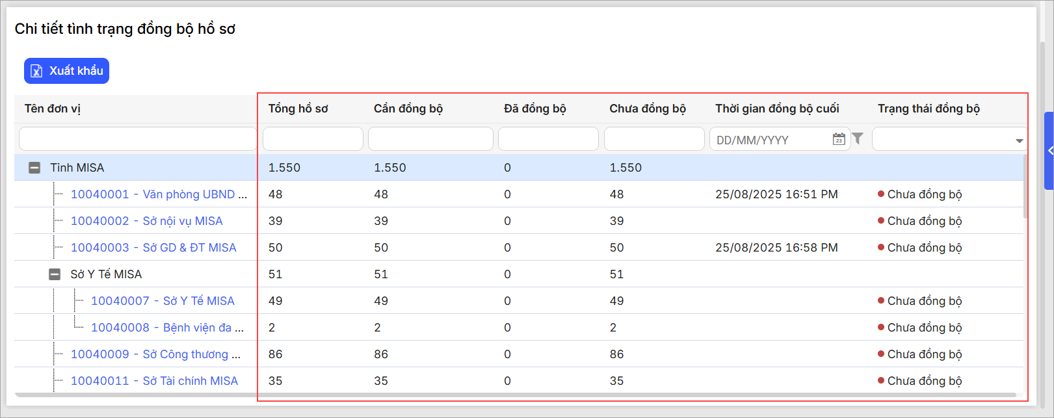Click the blue side panel arrow handle

click(1049, 151)
